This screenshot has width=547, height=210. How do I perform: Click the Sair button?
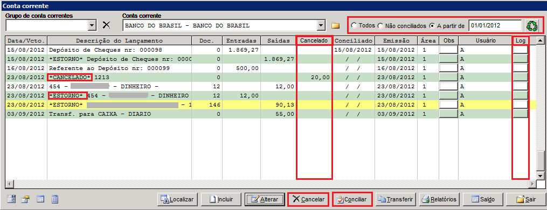tap(527, 200)
